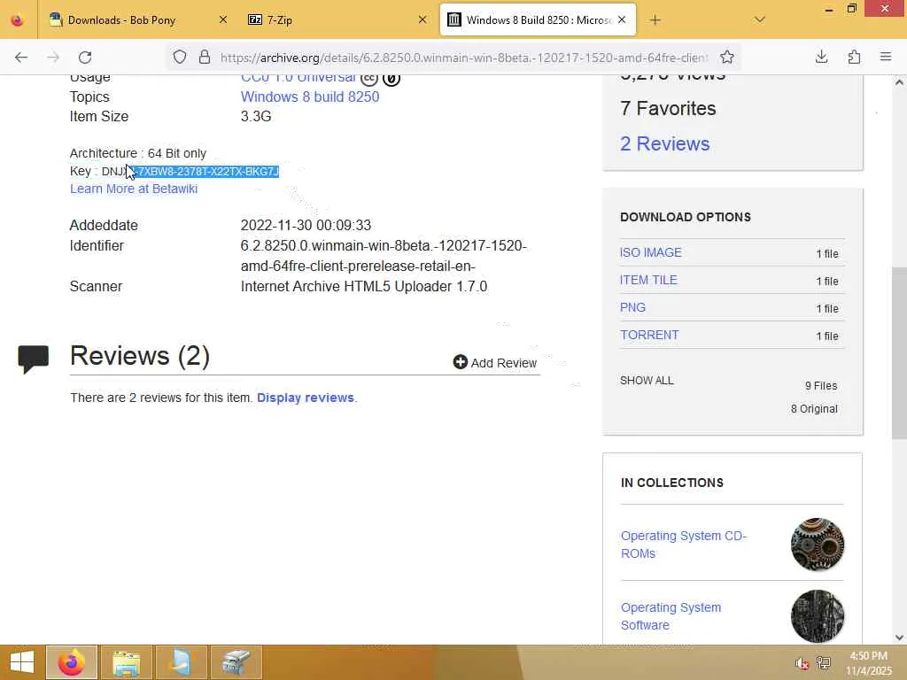907x680 pixels.
Task: Open the Firefox downloads panel
Action: tap(821, 57)
